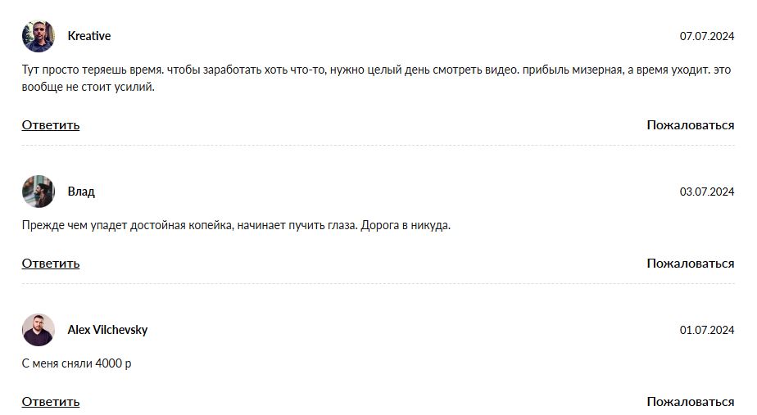Report Влад's comment using Пожаловаться

(690, 264)
